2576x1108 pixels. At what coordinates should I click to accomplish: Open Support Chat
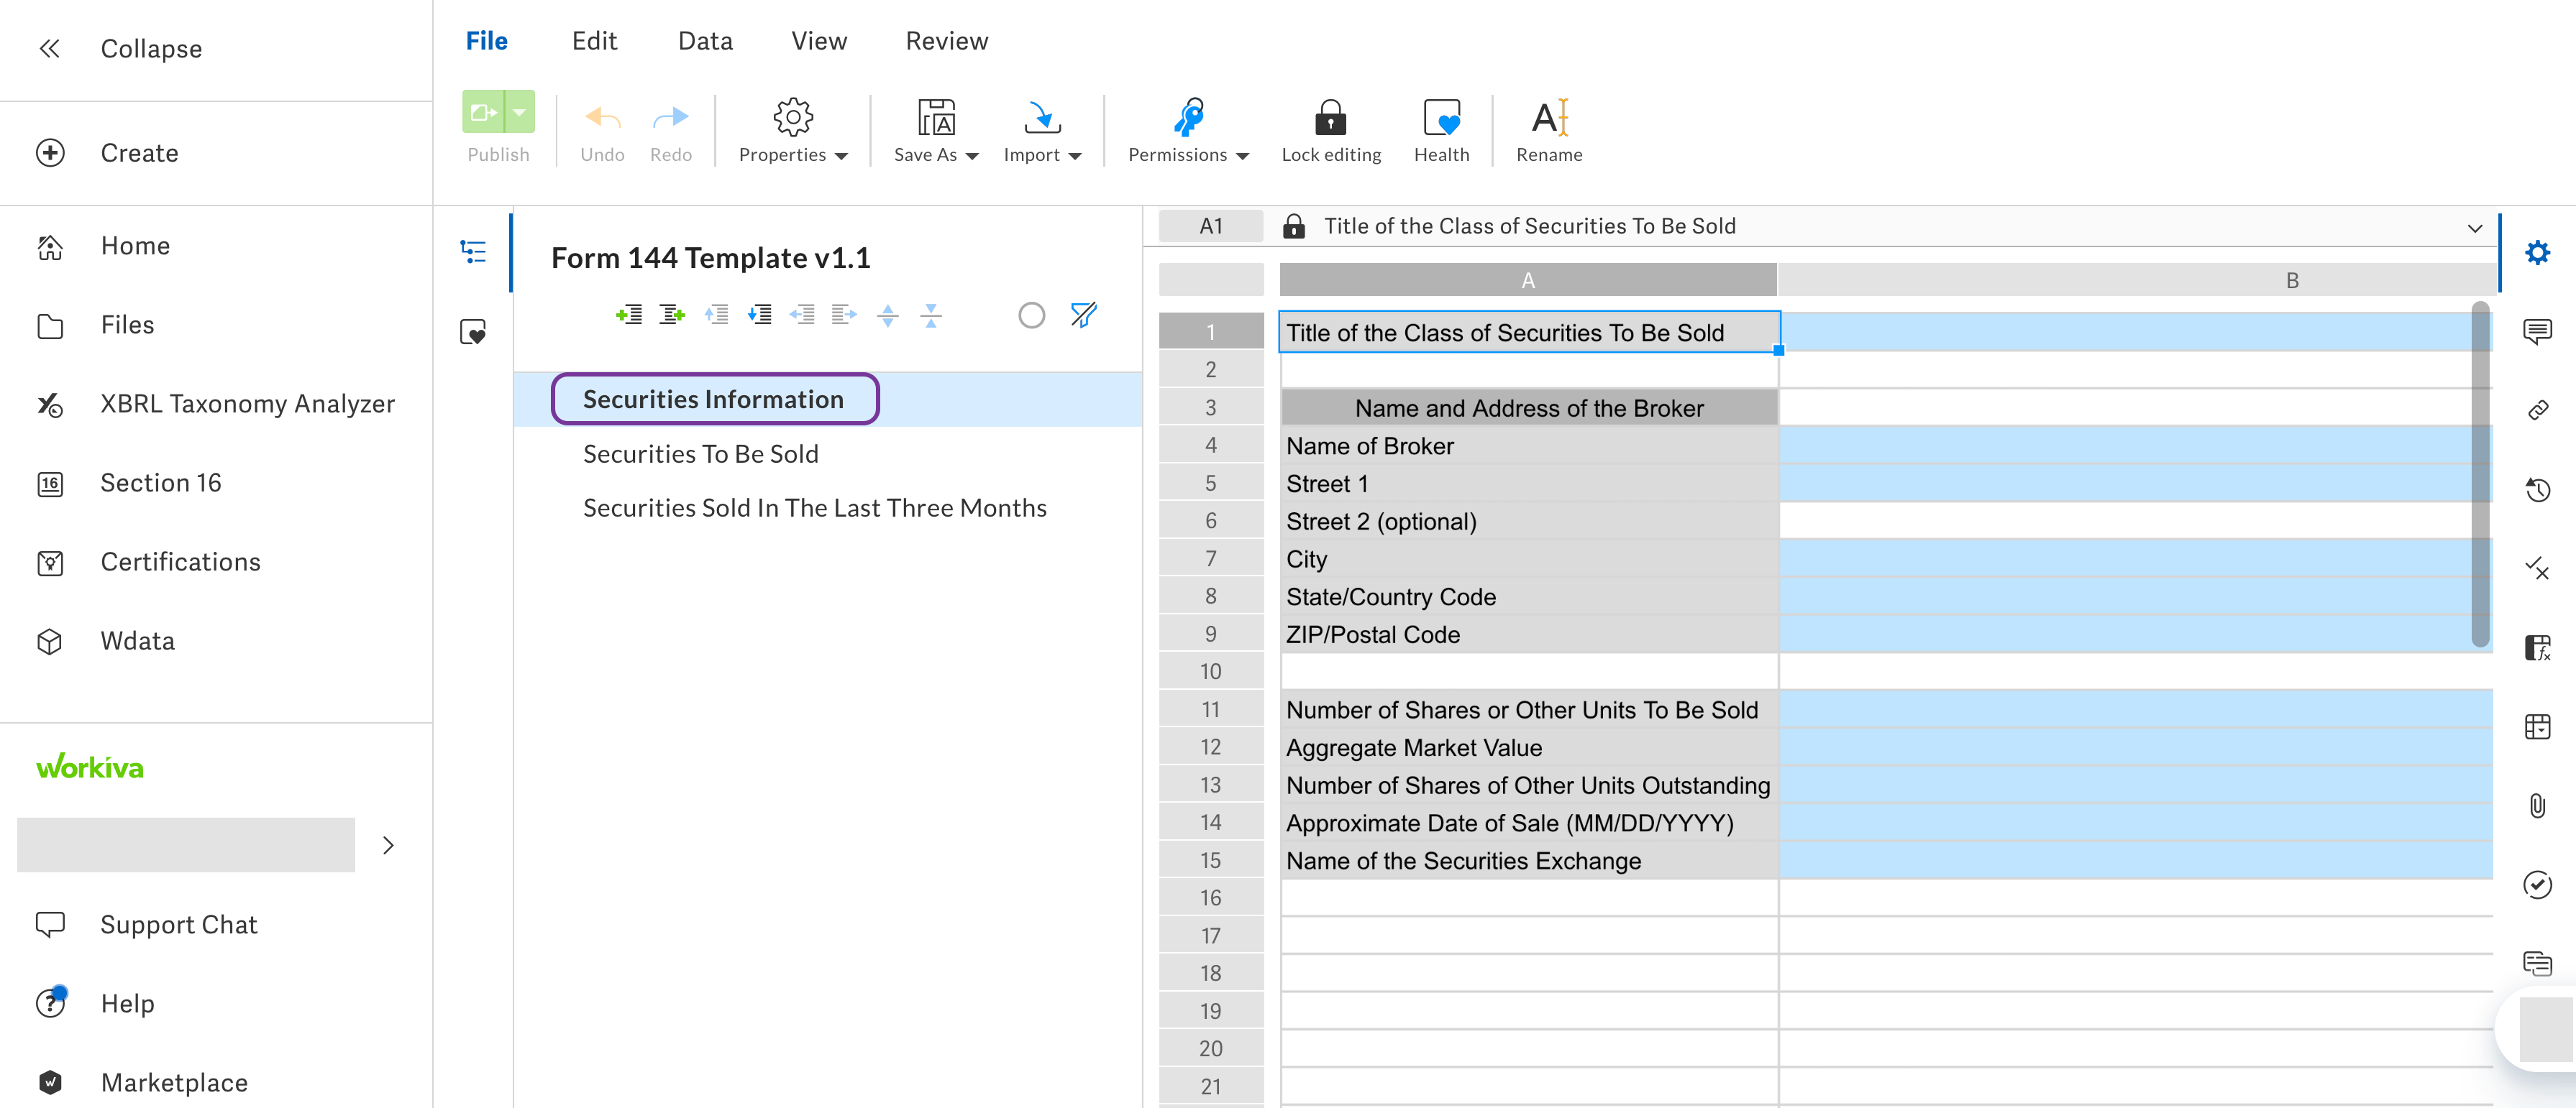(178, 924)
